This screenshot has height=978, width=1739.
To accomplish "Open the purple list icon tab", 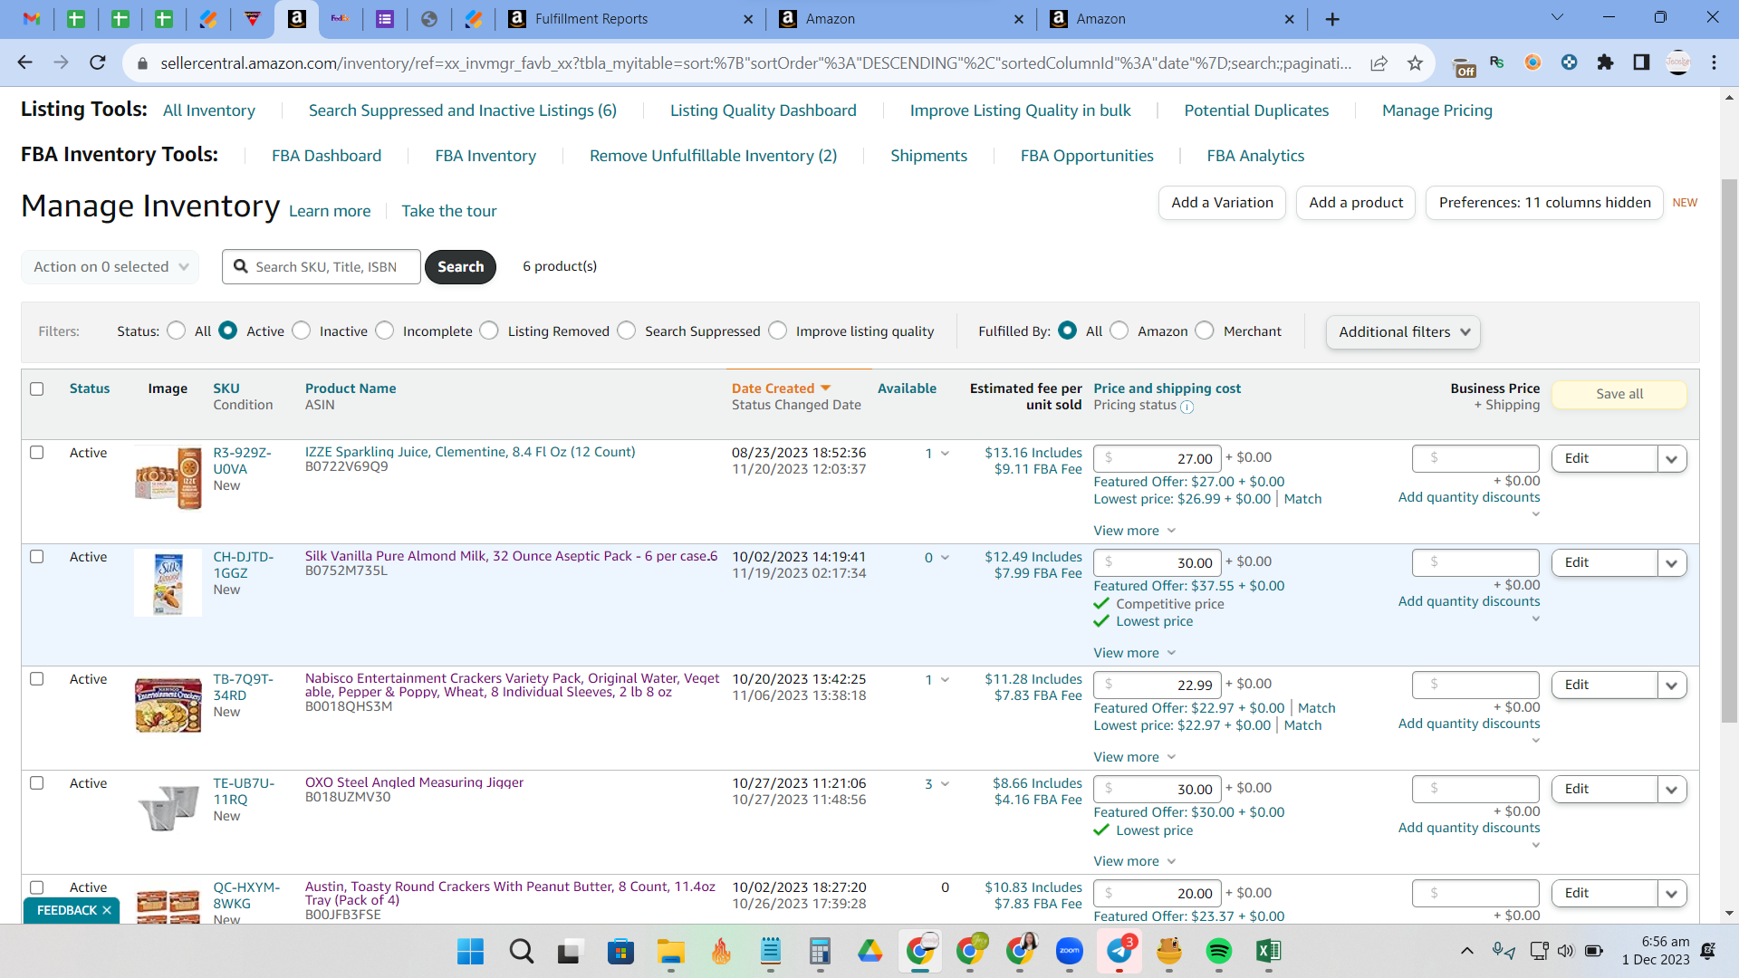I will click(385, 19).
